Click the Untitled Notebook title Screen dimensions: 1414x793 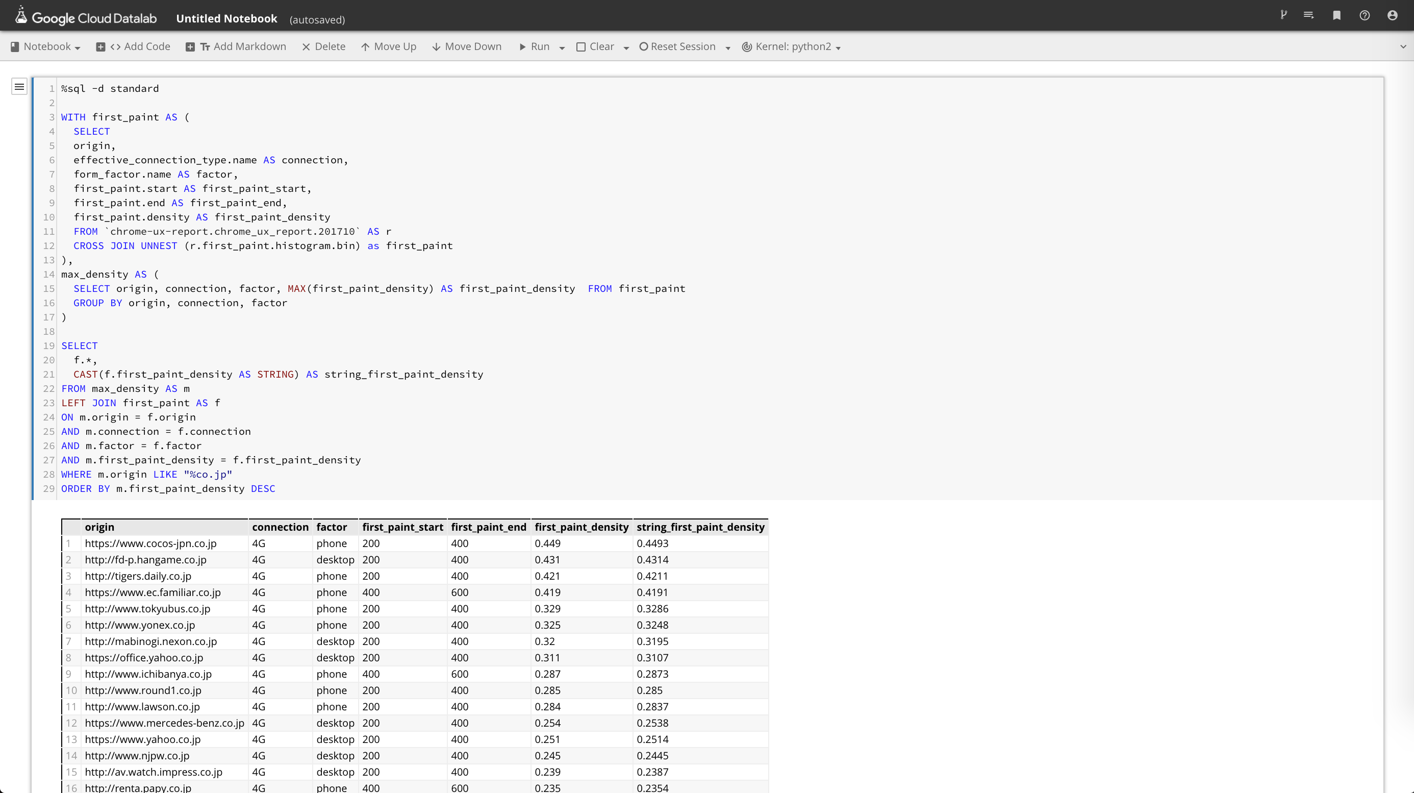(226, 19)
